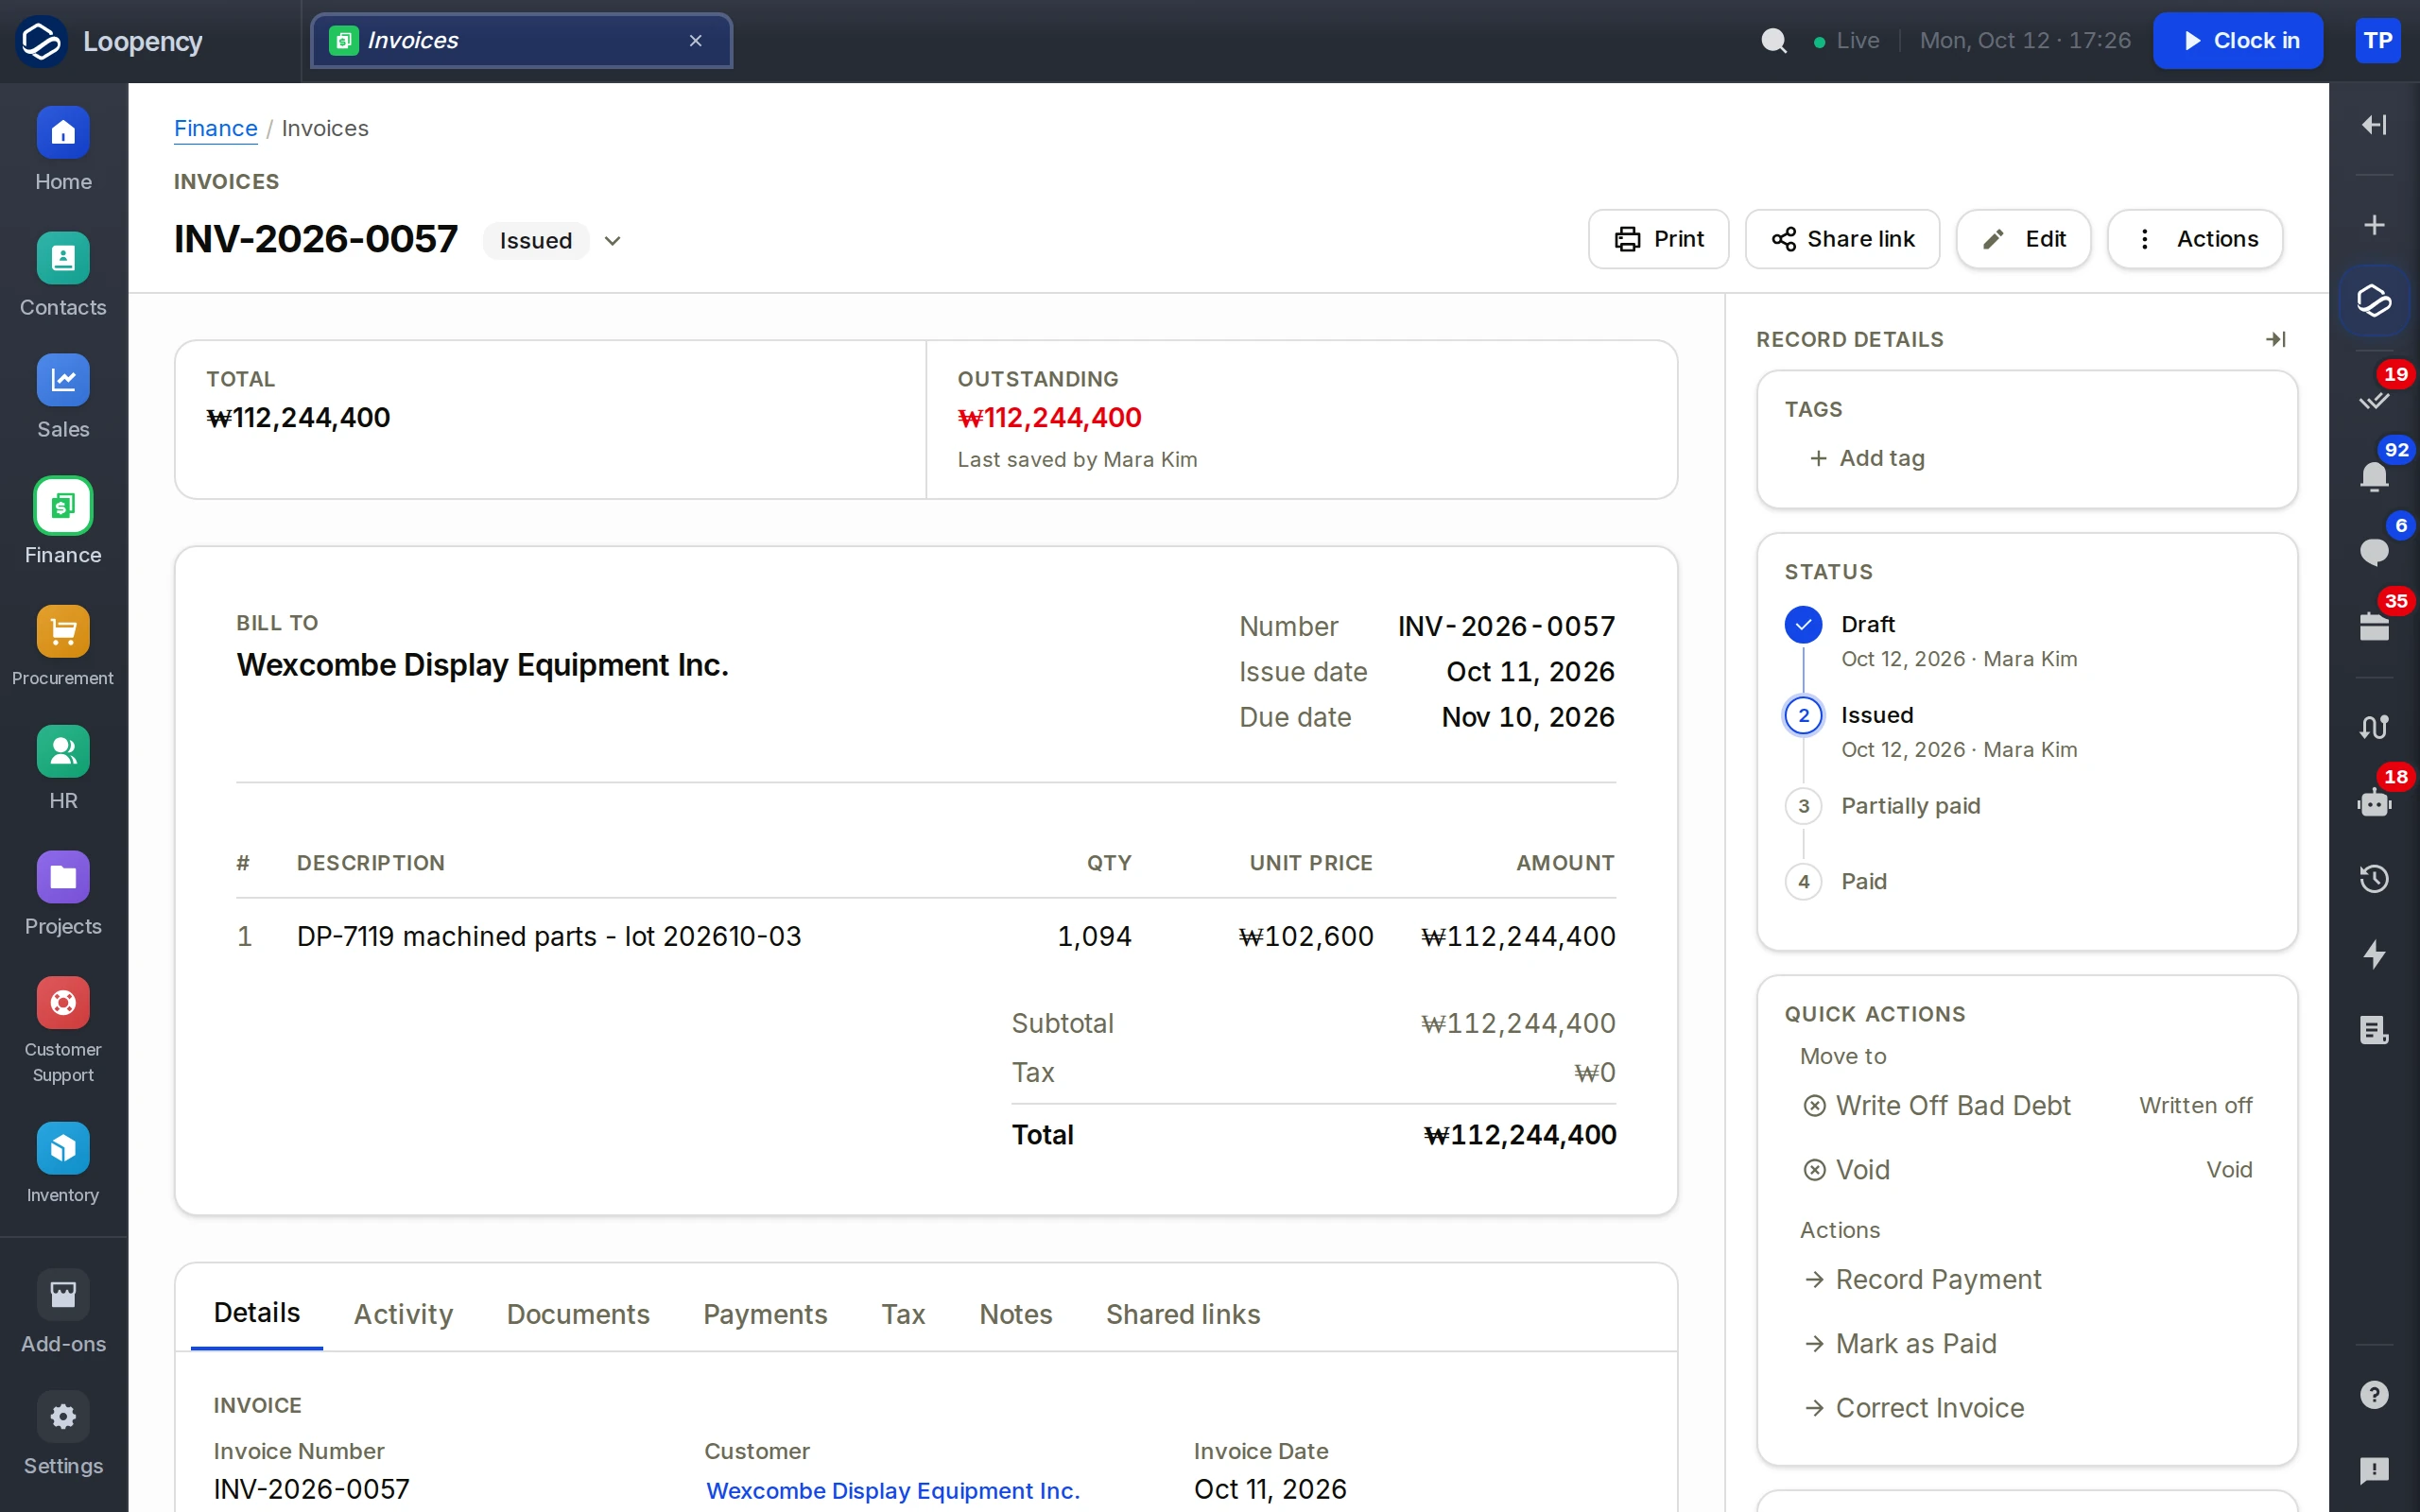The image size is (2420, 1512).
Task: Open the history clock icon
Action: pos(2374,878)
